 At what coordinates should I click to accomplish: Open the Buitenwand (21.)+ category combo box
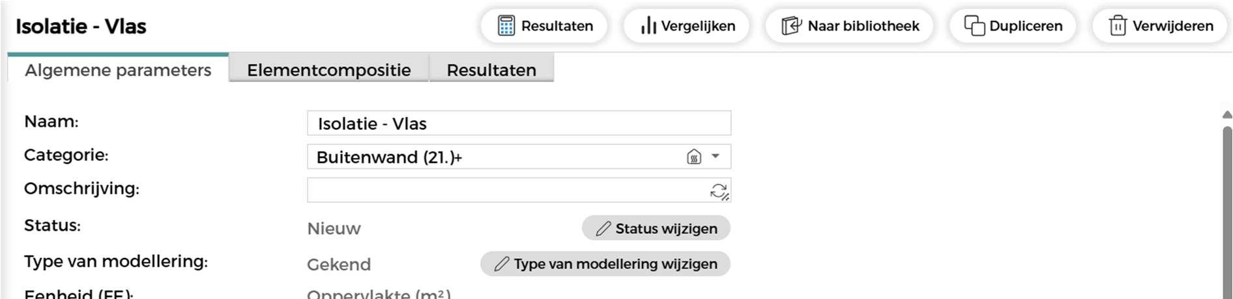[x=495, y=157]
